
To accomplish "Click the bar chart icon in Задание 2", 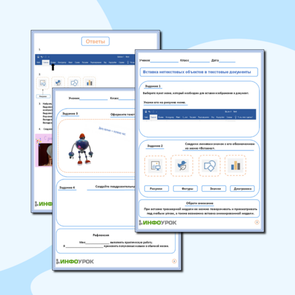I will [x=235, y=165].
